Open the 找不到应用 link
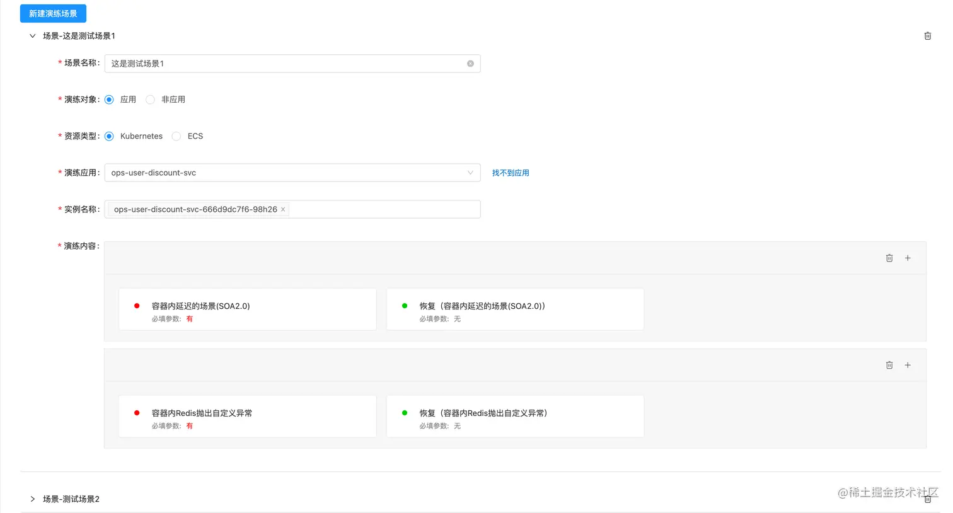The width and height of the screenshot is (953, 513). click(x=511, y=173)
